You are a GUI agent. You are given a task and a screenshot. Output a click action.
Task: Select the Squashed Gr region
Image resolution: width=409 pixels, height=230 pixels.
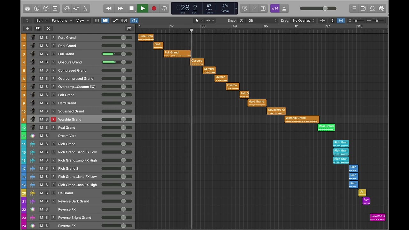[x=276, y=111]
